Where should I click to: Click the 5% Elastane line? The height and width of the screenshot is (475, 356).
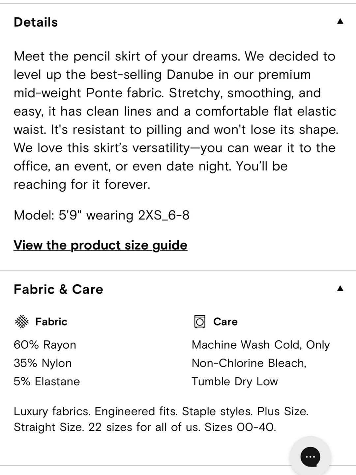47,382
